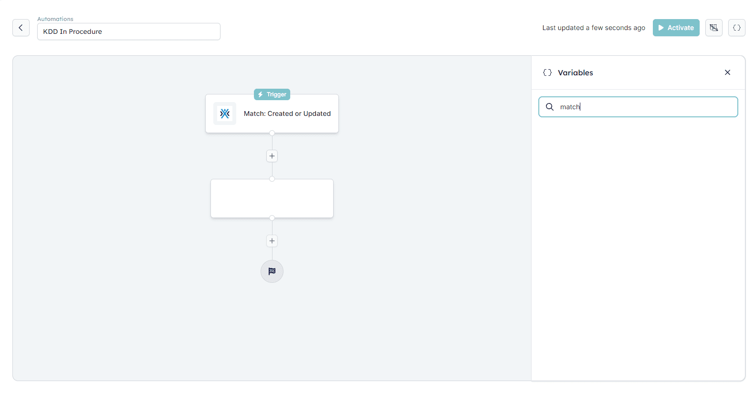
Task: Select the Match: Created or Updated trigger node
Action: click(x=272, y=114)
